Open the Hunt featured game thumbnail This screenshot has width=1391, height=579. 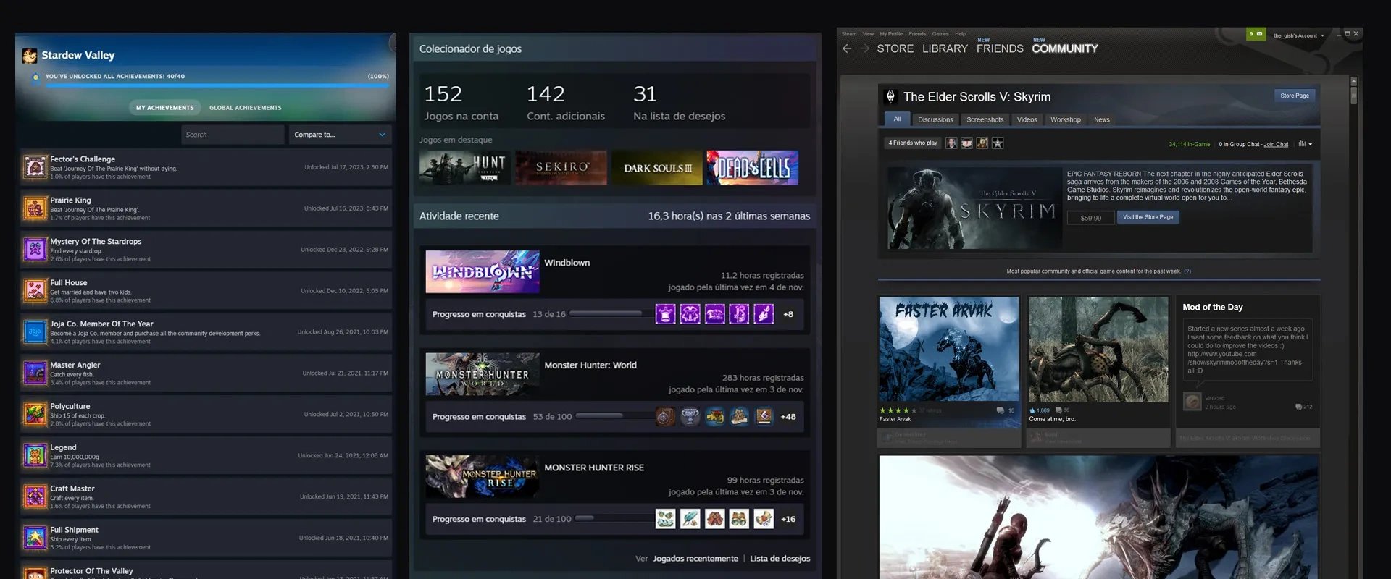pos(465,168)
